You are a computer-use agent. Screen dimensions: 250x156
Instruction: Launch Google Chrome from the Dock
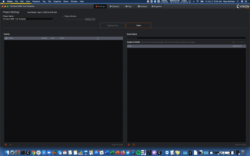(33, 153)
